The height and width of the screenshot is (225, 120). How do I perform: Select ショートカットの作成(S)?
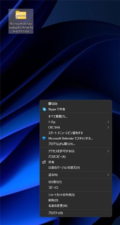[x=76, y=195]
